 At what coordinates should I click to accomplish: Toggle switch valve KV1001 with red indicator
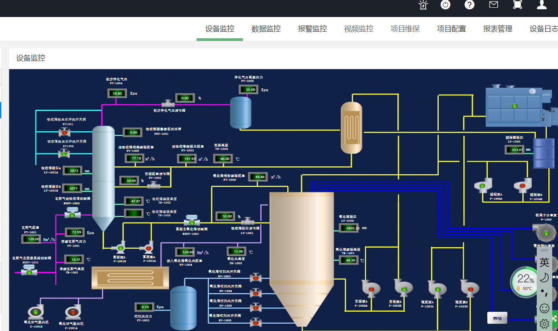pos(64,132)
